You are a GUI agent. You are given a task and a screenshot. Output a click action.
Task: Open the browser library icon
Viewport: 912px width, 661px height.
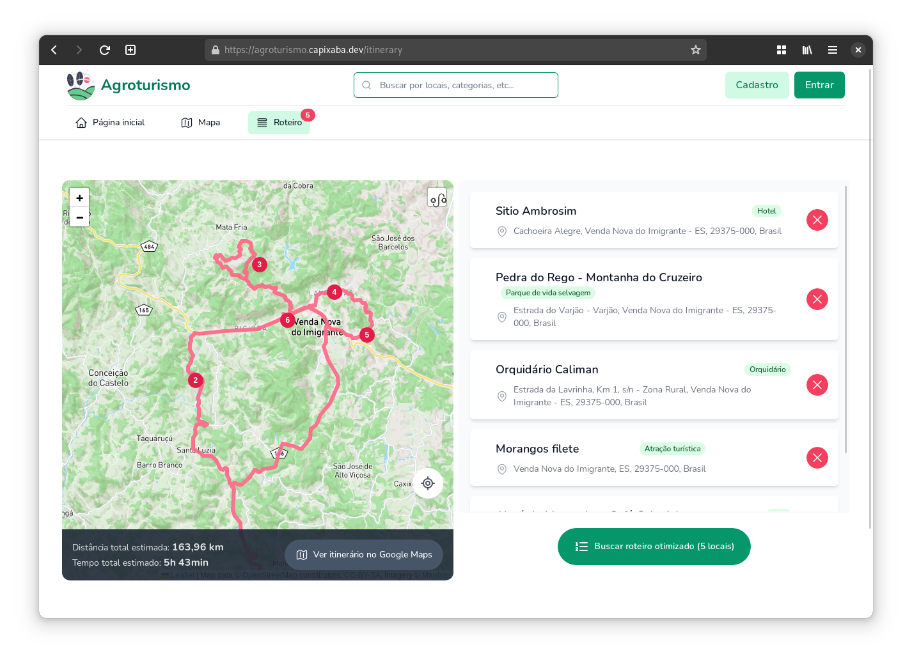(x=807, y=50)
